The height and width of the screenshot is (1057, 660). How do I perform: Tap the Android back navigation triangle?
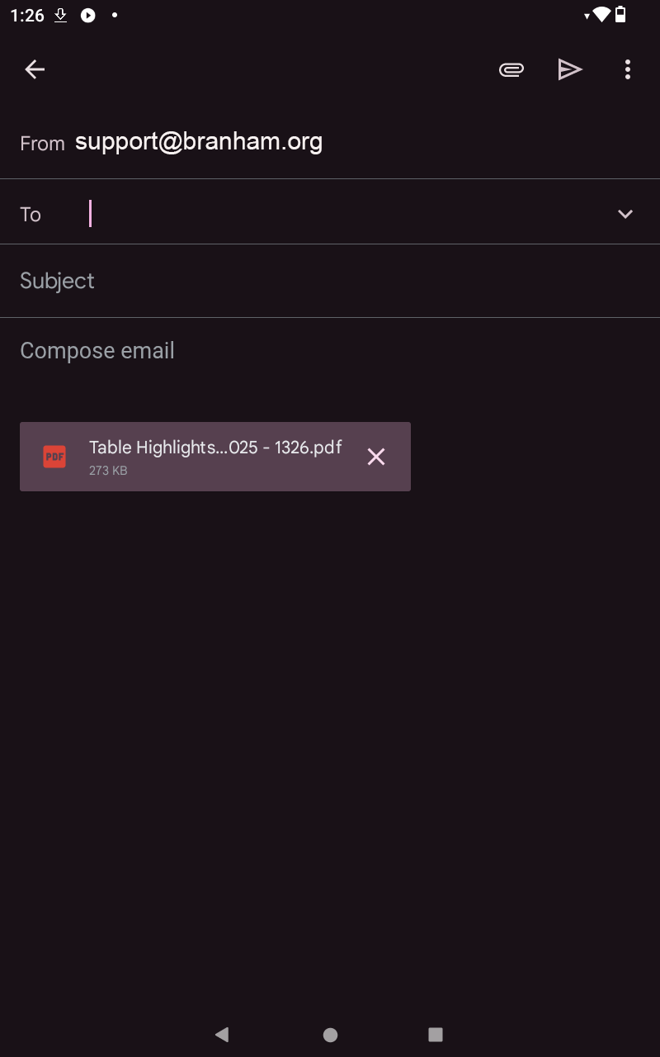click(221, 1034)
